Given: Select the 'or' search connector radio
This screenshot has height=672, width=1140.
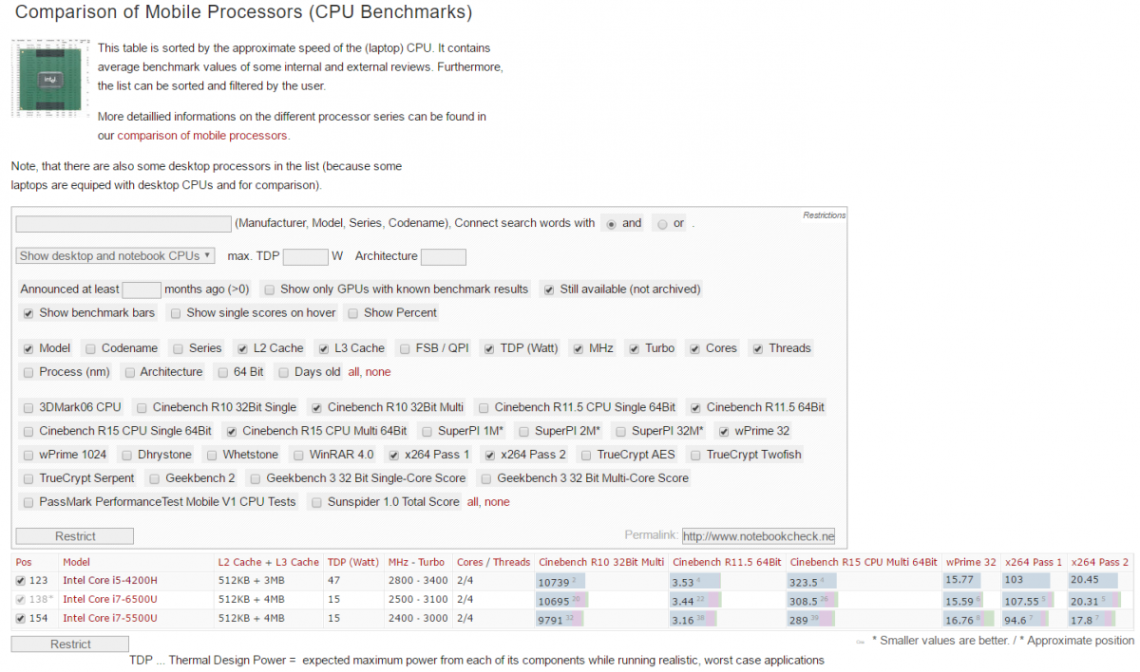Looking at the screenshot, I should point(662,224).
